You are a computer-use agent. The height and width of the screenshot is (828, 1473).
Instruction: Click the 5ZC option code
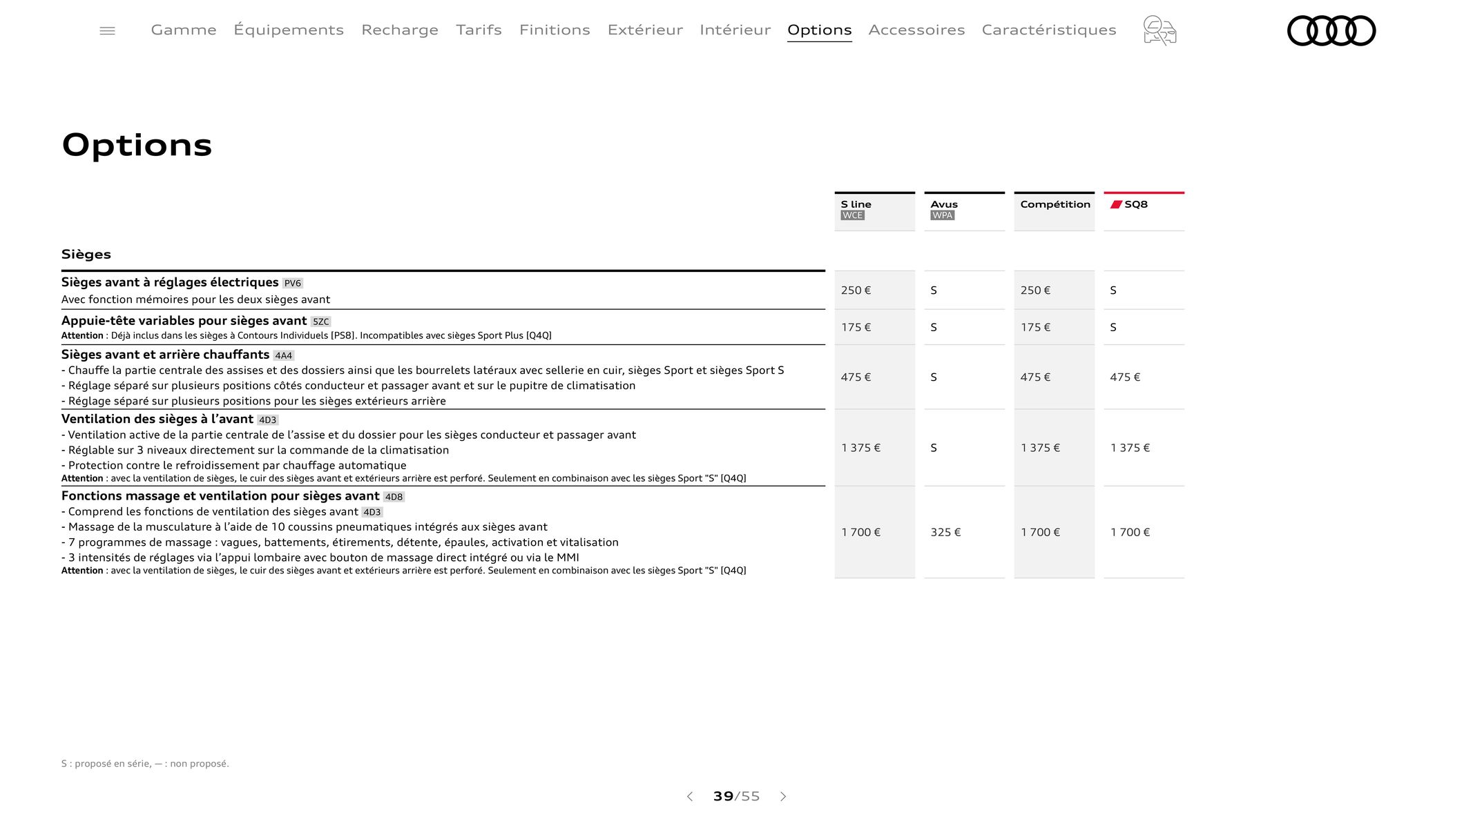pyautogui.click(x=320, y=322)
